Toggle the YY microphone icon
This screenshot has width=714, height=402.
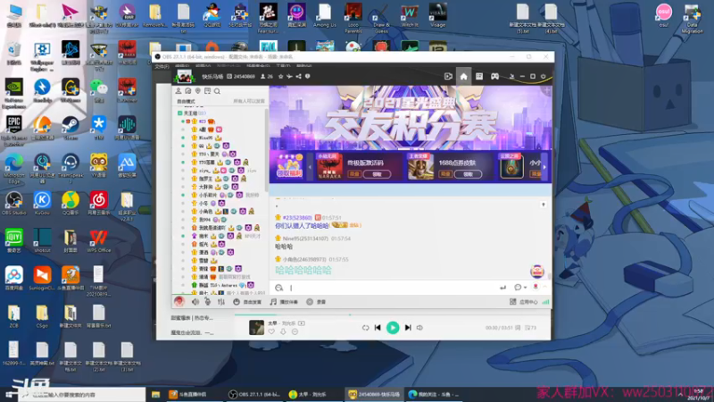208,302
